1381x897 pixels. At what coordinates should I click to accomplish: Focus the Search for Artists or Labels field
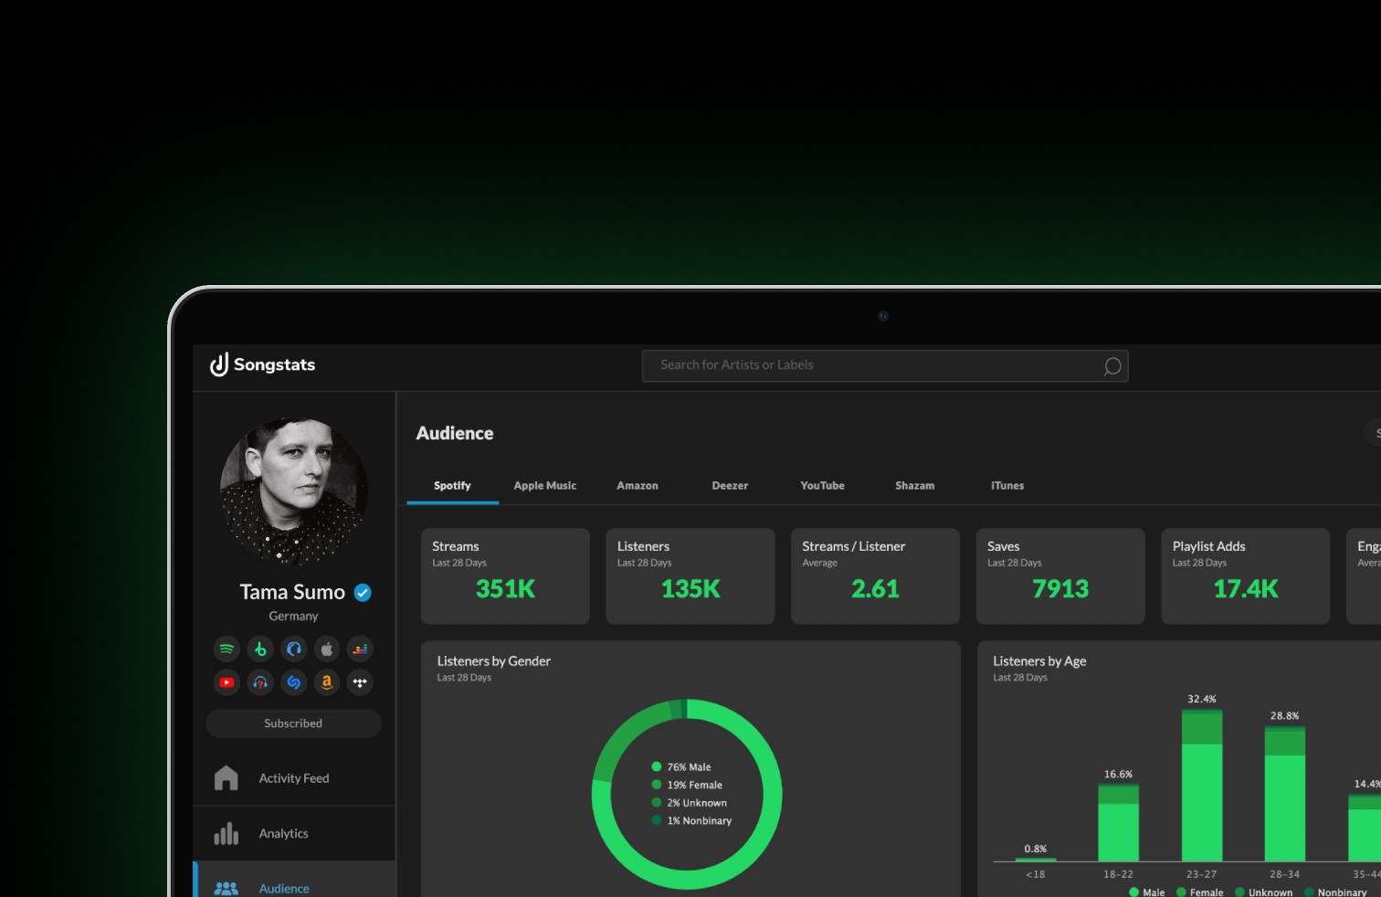pos(885,365)
